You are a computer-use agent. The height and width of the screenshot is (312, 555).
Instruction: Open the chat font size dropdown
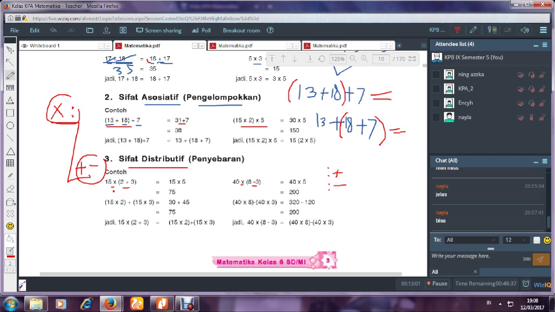[516, 240]
